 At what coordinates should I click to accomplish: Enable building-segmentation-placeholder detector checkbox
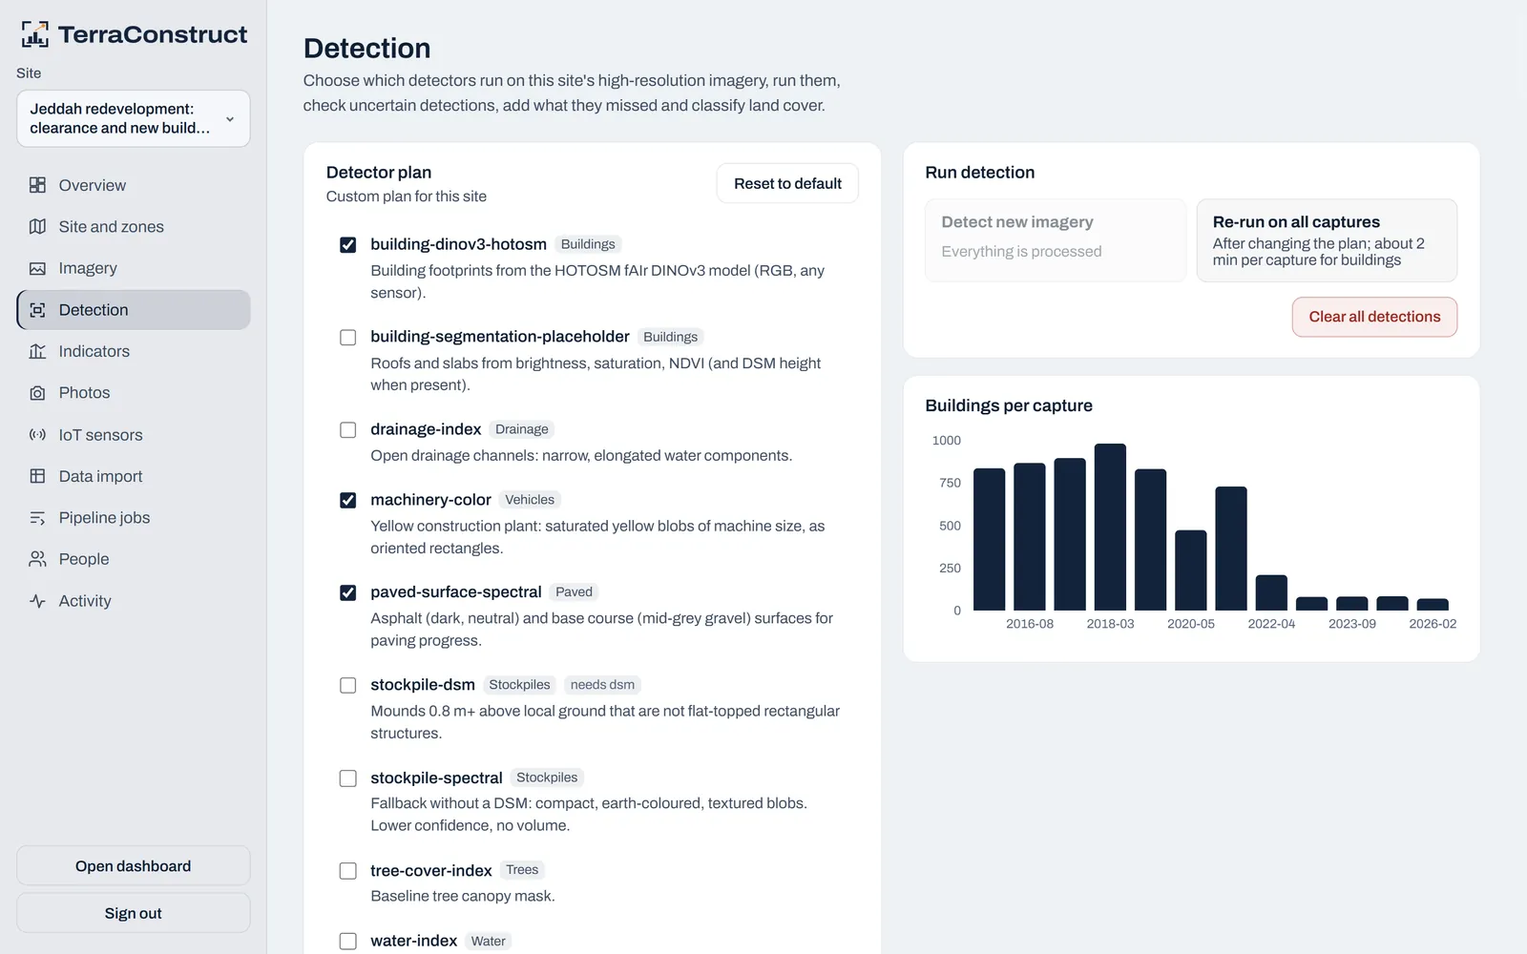348,338
